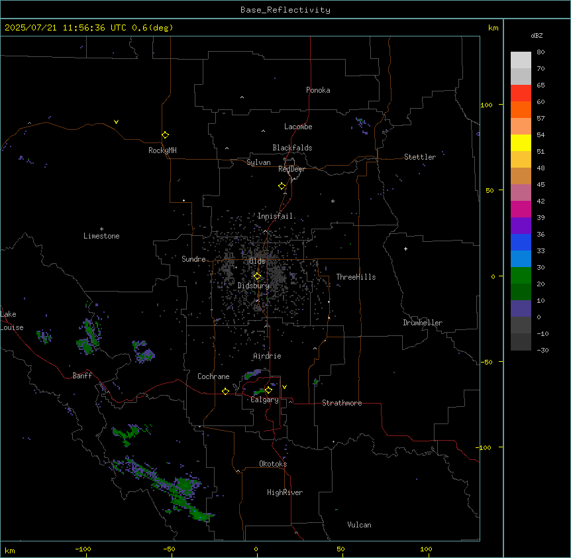Click the white asterisk east of Innisfail

[333, 201]
